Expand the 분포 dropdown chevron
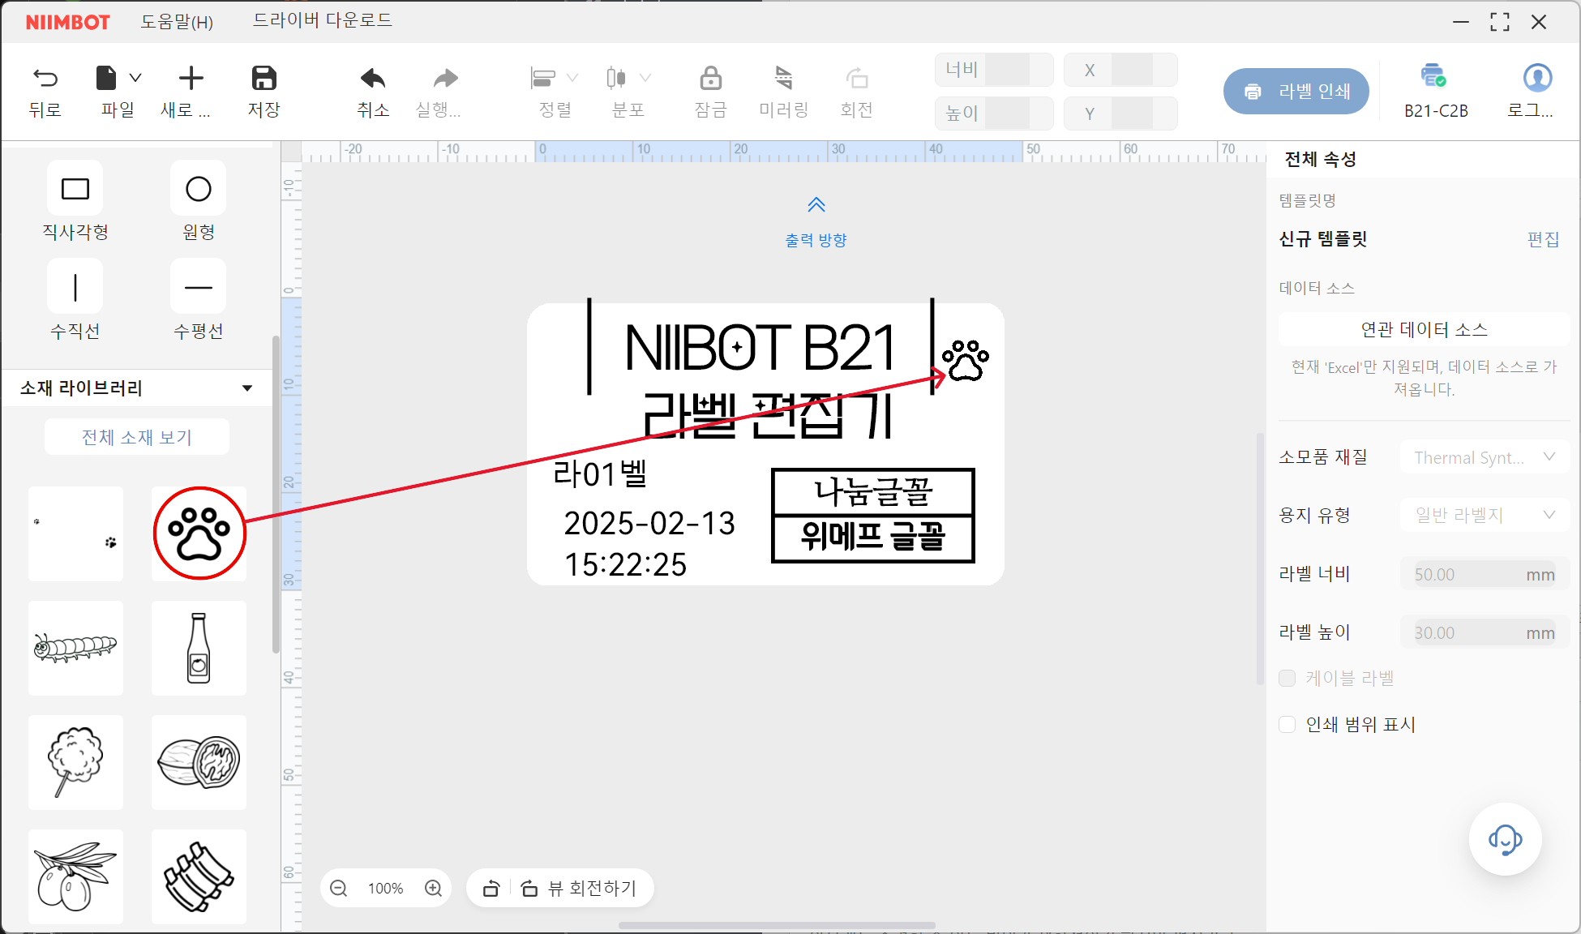1581x934 pixels. 645,78
